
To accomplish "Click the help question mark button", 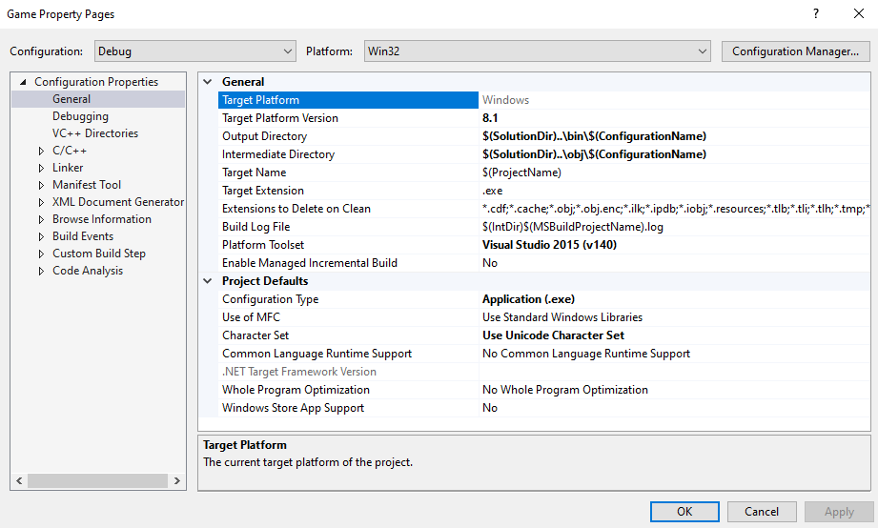I will pyautogui.click(x=816, y=13).
